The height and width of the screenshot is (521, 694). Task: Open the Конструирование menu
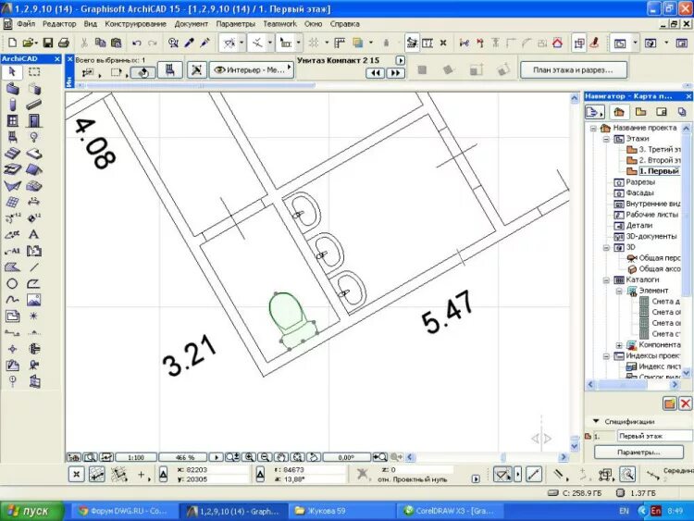tap(135, 24)
